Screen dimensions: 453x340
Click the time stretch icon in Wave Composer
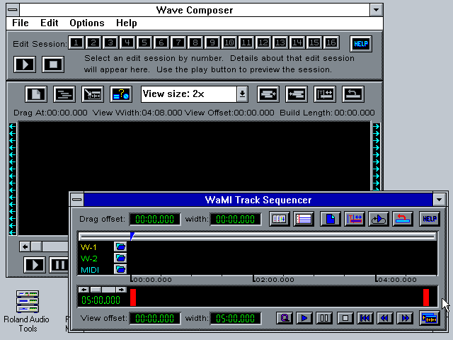[x=325, y=94]
